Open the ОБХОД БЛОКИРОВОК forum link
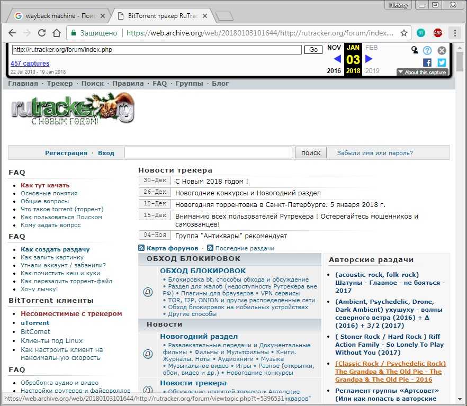The image size is (467, 406). (203, 270)
